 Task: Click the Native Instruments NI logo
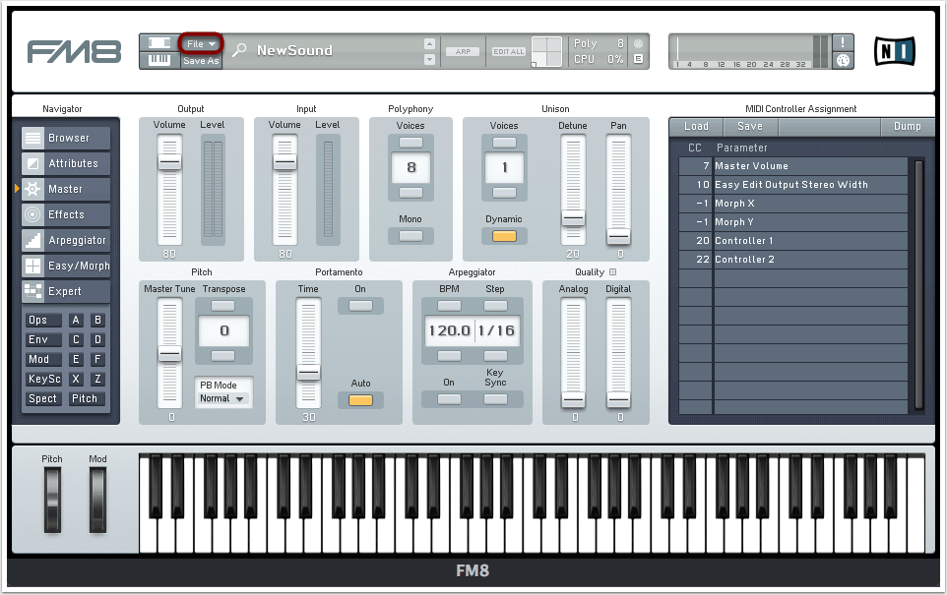(894, 51)
